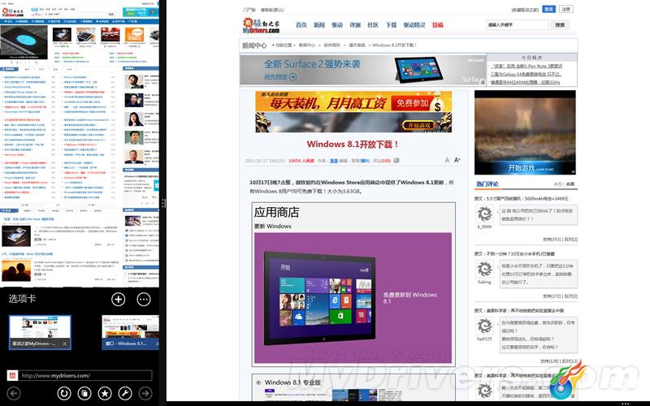The width and height of the screenshot is (650, 406).
Task: Open the red 投稿 navigation link
Action: tap(438, 25)
